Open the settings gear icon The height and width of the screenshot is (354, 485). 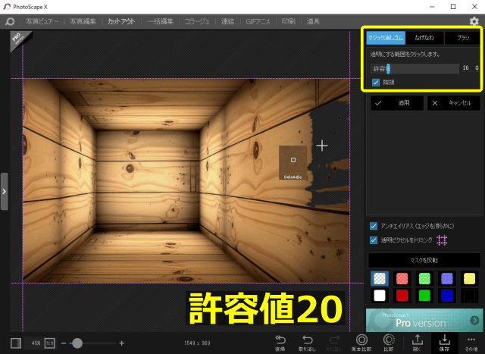pos(474,21)
